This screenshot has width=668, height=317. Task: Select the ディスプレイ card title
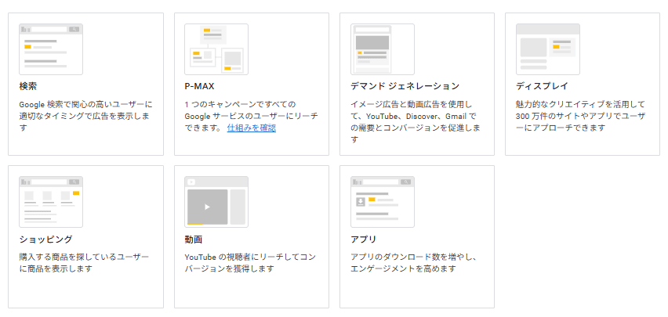542,86
